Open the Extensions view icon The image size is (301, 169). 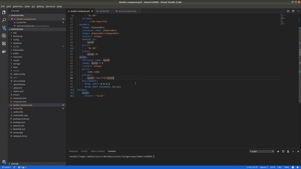4,44
